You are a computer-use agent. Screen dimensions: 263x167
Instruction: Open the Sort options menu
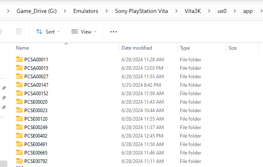click(x=48, y=31)
